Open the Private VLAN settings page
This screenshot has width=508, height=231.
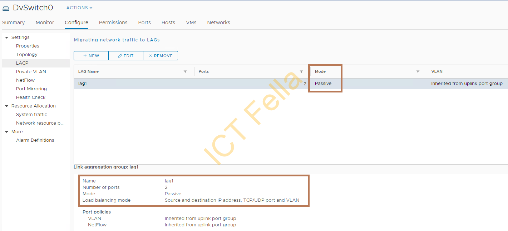pos(31,71)
